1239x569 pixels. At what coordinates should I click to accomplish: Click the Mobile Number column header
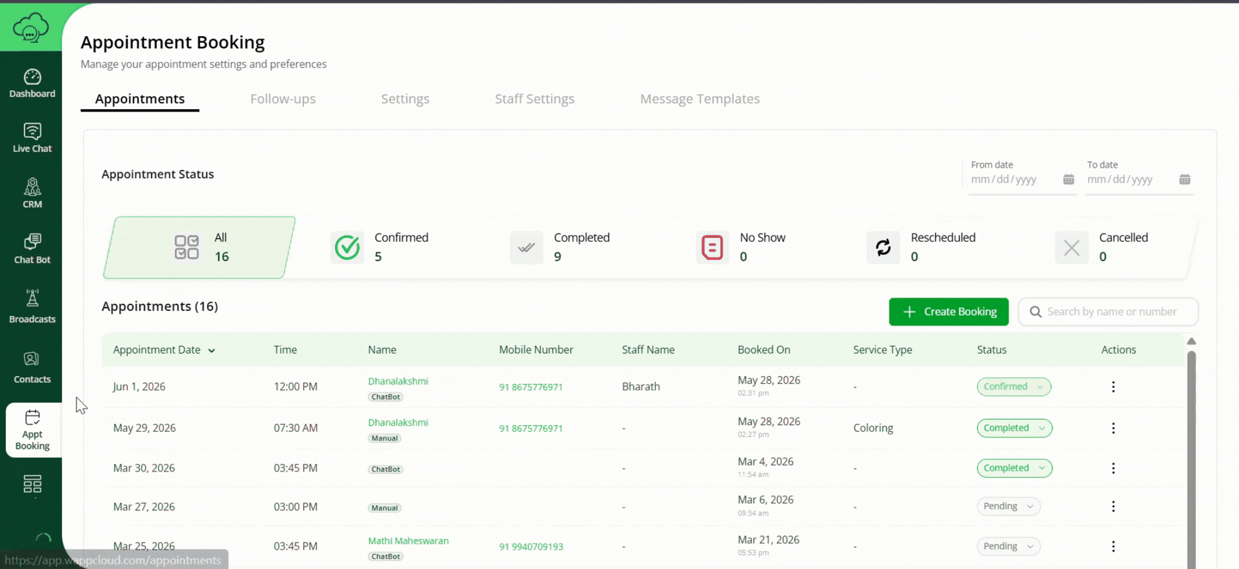pyautogui.click(x=536, y=350)
